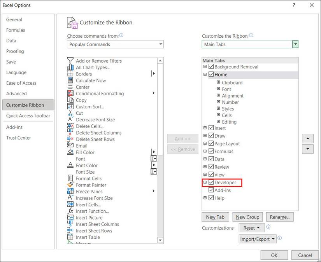Move selected tab down with arrow button

pyautogui.click(x=308, y=149)
